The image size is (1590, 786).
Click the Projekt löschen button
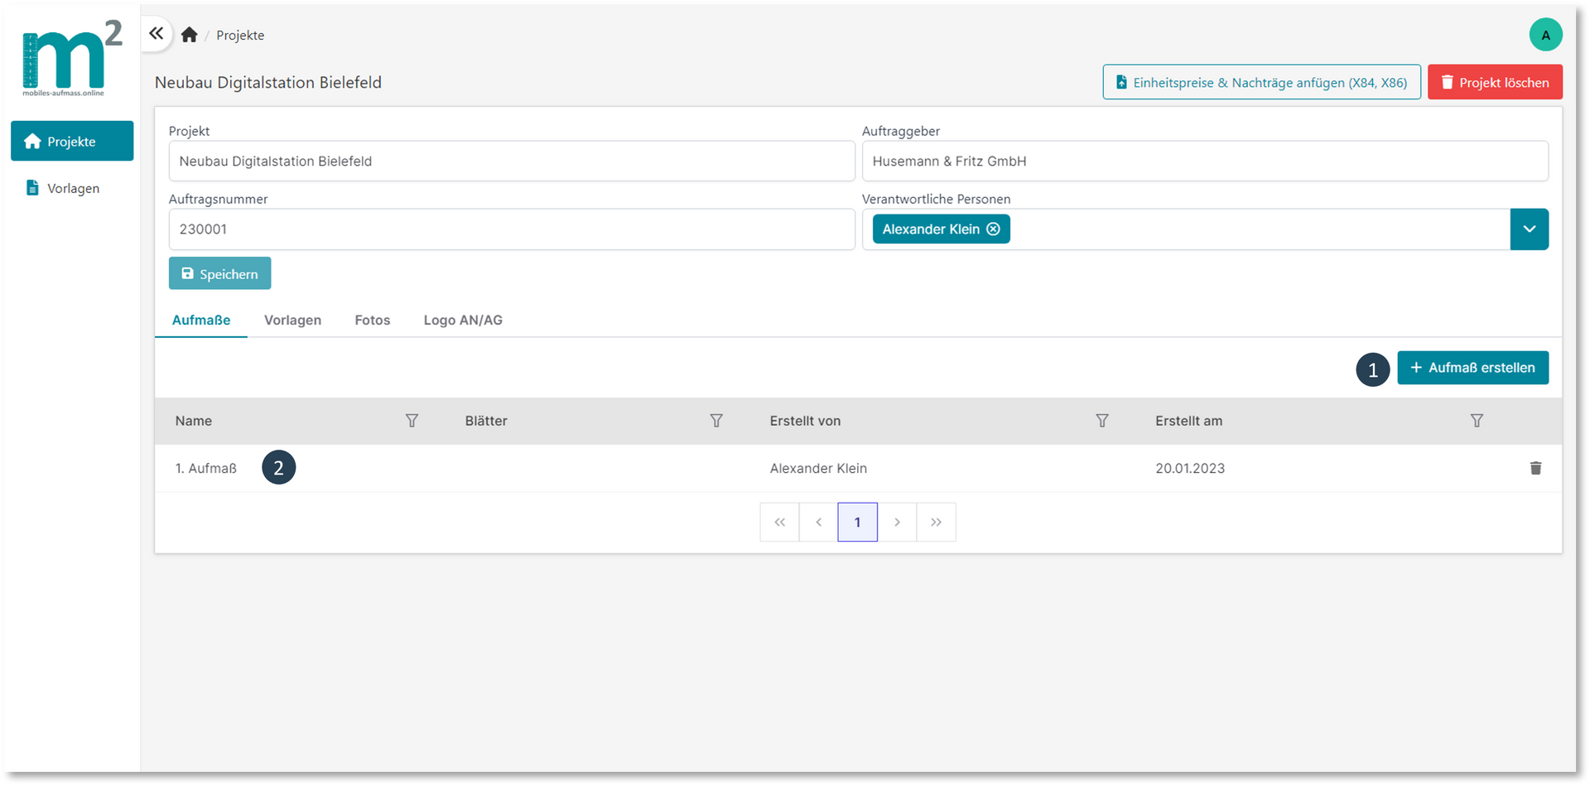(x=1495, y=82)
